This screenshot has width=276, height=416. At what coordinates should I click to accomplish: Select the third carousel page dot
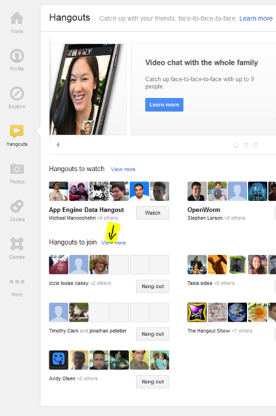(255, 145)
